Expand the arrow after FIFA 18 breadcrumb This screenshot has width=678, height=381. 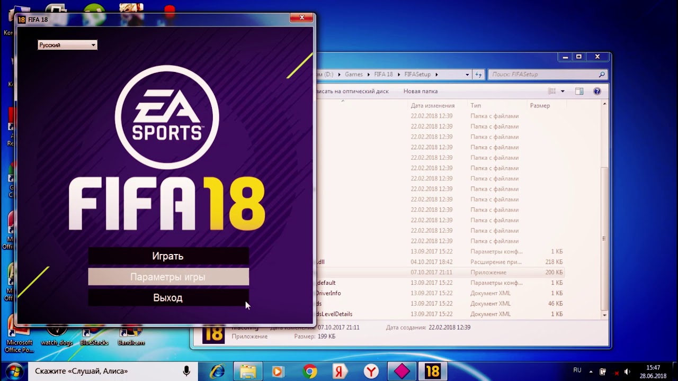coord(398,75)
